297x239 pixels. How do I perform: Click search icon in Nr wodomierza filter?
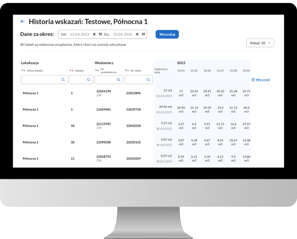[118, 80]
